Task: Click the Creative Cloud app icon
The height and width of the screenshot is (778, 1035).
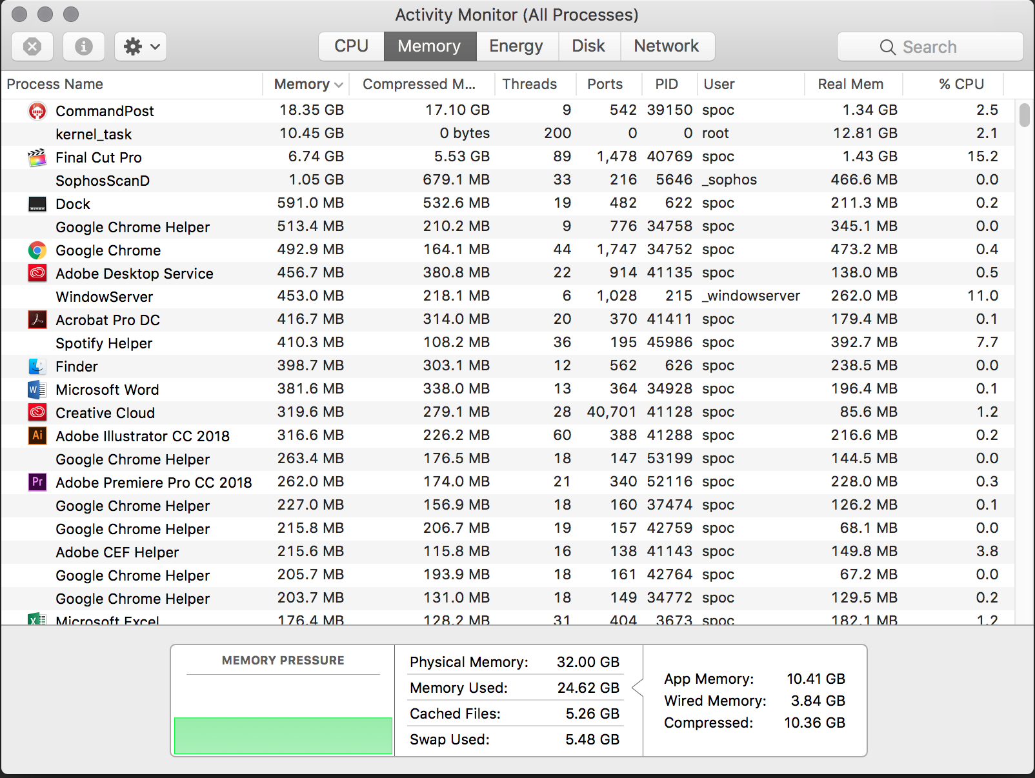Action: pos(37,412)
